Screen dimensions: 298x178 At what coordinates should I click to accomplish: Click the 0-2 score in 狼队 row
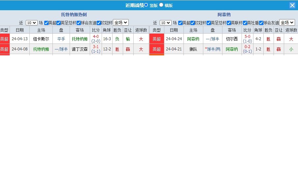[x=247, y=47]
